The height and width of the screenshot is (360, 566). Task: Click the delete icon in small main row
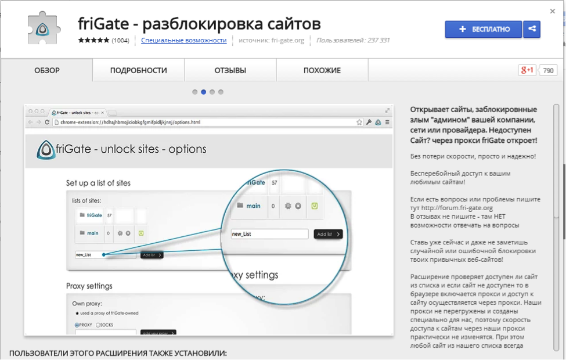(x=128, y=233)
